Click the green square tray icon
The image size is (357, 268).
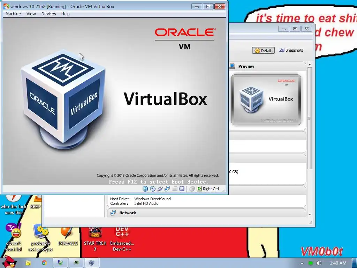click(x=310, y=263)
